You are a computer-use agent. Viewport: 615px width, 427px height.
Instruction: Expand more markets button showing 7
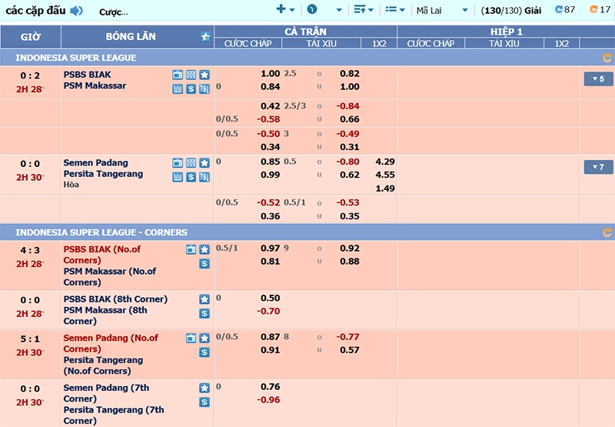coord(598,167)
